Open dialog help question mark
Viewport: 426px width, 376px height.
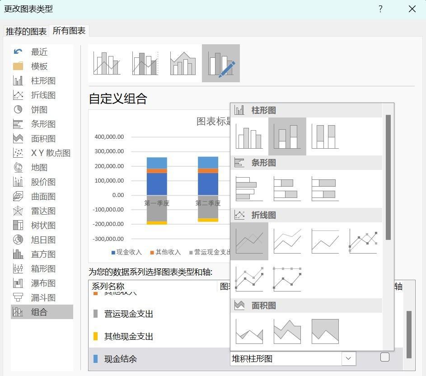click(381, 9)
